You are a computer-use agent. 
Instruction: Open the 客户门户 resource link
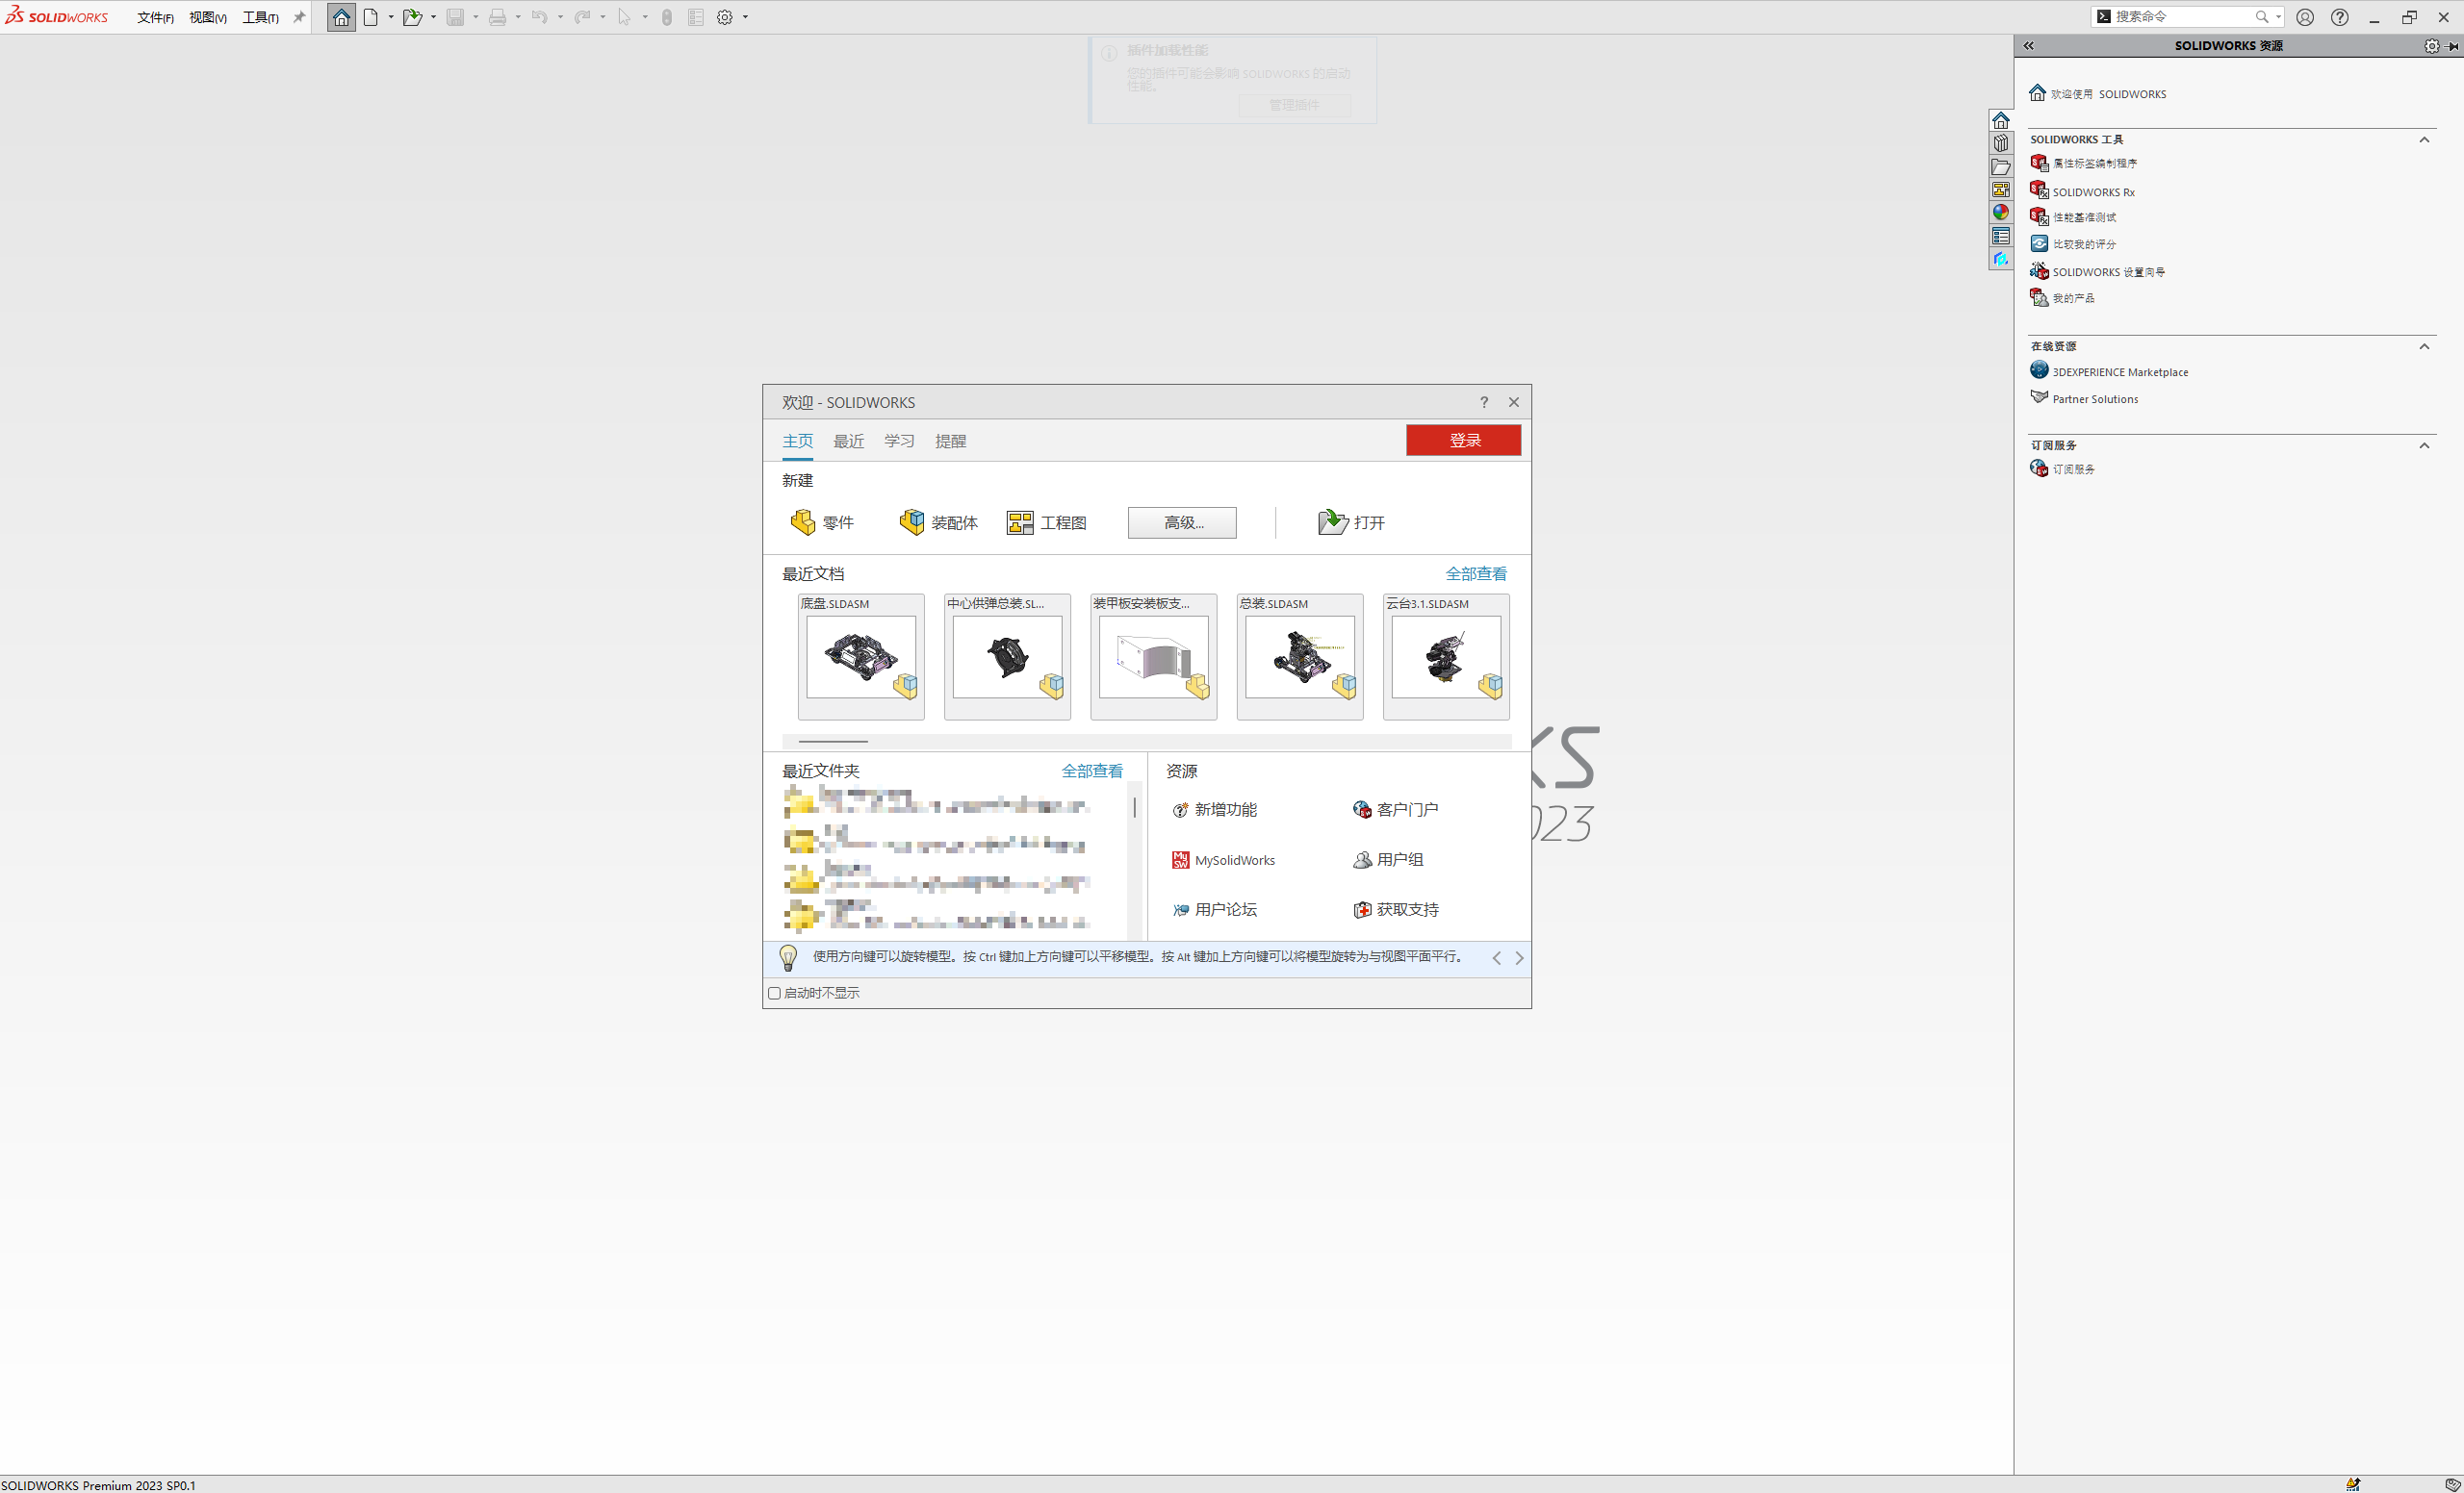(x=1396, y=809)
